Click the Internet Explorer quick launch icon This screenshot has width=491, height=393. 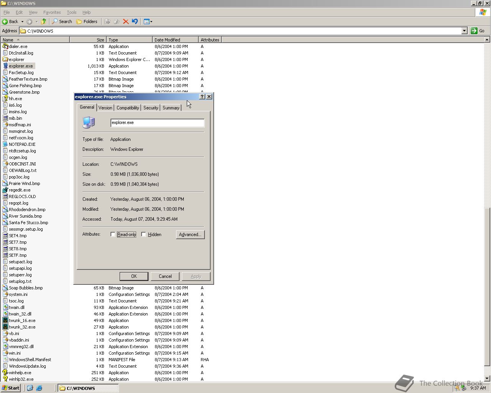click(x=39, y=388)
